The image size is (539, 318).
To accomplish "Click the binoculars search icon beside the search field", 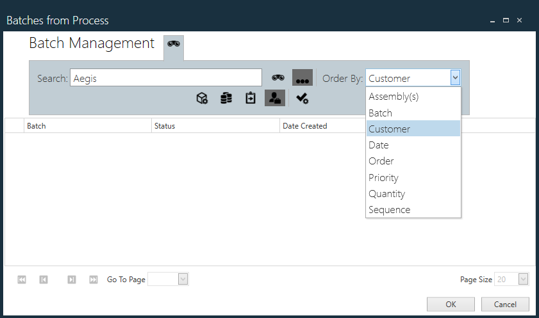I will (278, 78).
